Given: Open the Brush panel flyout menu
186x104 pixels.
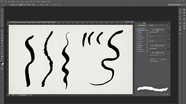Looking at the screenshot, I should coord(169,23).
